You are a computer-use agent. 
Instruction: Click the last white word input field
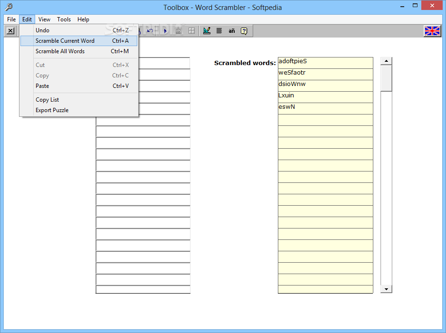[x=143, y=289]
